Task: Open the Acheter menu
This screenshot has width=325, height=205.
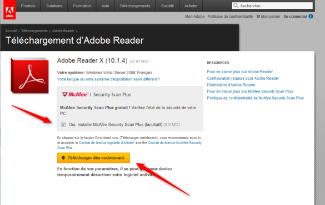Action: click(191, 6)
